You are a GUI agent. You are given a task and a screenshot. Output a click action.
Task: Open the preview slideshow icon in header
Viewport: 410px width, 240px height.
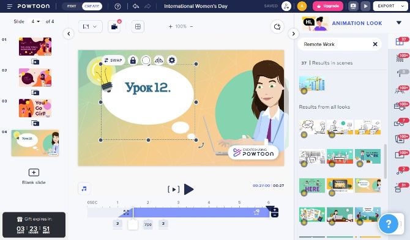353,6
